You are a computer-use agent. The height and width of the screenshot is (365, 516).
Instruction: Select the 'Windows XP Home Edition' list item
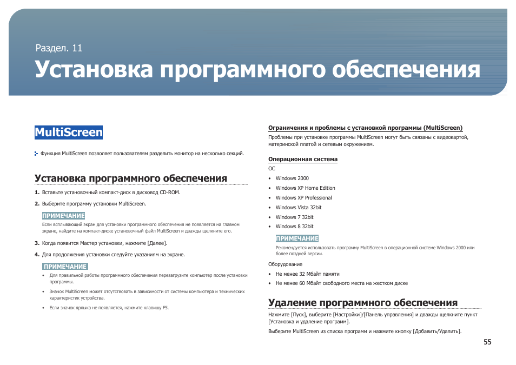305,188
